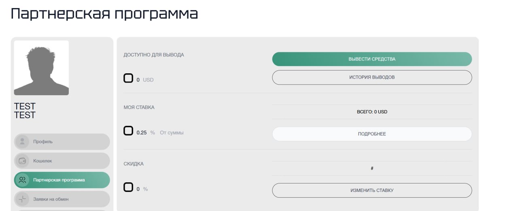Click the ВСЕГО: 0 USD total line
Image resolution: width=518 pixels, height=211 pixels.
pos(372,112)
